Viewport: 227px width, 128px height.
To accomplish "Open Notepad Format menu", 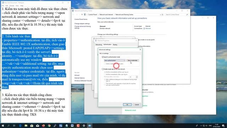I will click(12, 6).
